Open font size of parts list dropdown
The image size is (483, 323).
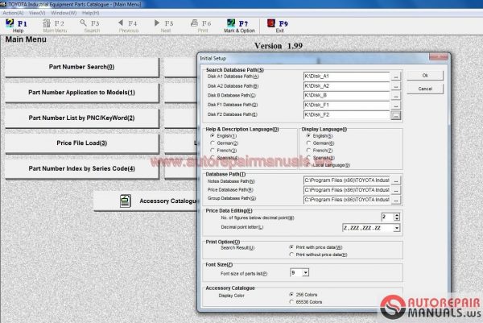305,273
